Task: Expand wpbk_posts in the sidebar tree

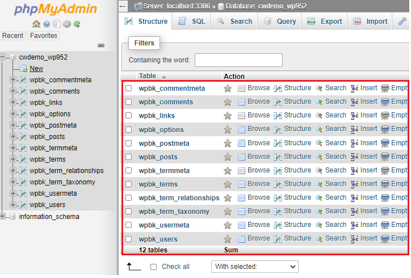Action: (12, 136)
